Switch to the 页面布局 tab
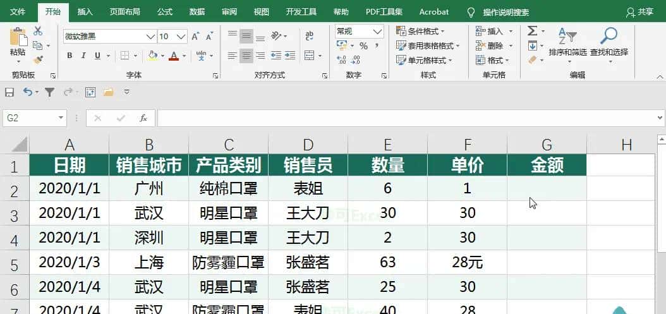666x314 pixels. click(125, 12)
